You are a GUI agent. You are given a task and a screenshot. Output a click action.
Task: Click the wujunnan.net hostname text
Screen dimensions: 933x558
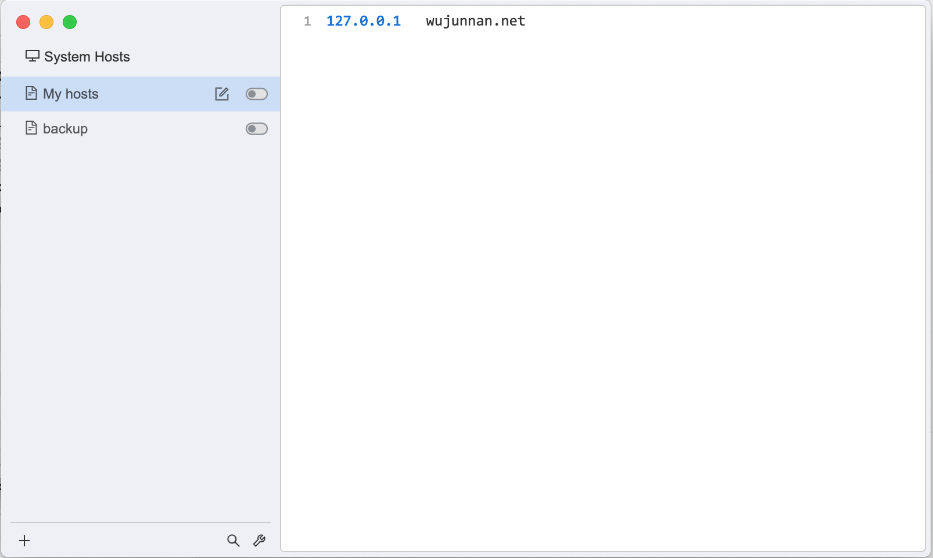point(476,21)
